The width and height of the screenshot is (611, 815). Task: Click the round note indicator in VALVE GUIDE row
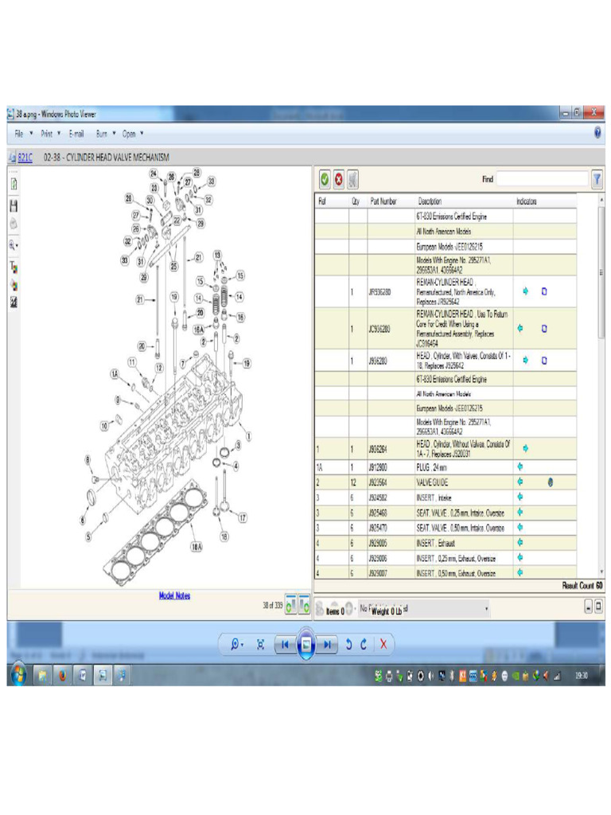551,482
